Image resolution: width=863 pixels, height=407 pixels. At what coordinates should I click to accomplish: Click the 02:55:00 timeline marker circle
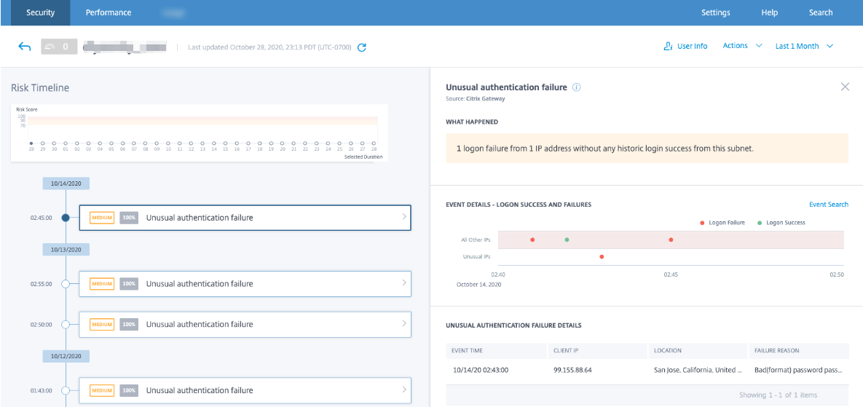pyautogui.click(x=66, y=284)
